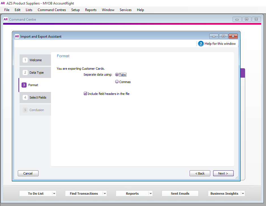Close the Command Centre window

(x=256, y=19)
